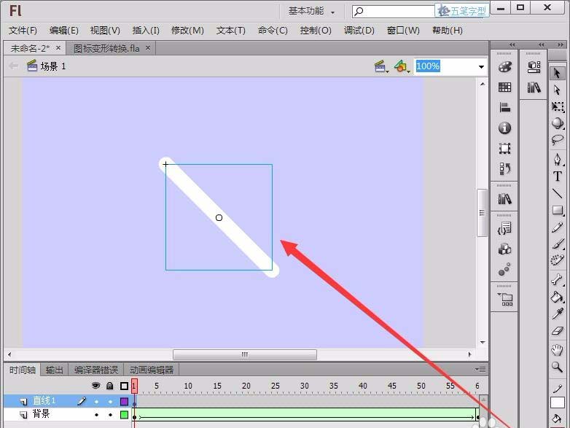Switch to the 编译器错误 tab
The image size is (570, 428).
(96, 370)
